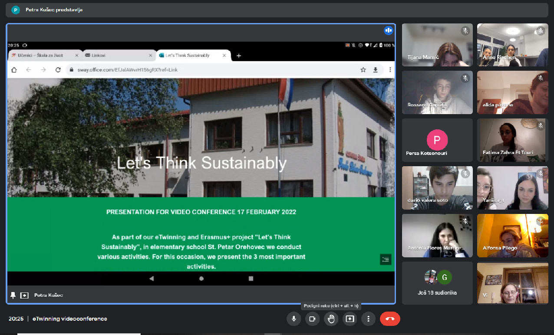This screenshot has height=335, width=554.
Task: Open a new browser tab with plus
Action: pyautogui.click(x=238, y=56)
